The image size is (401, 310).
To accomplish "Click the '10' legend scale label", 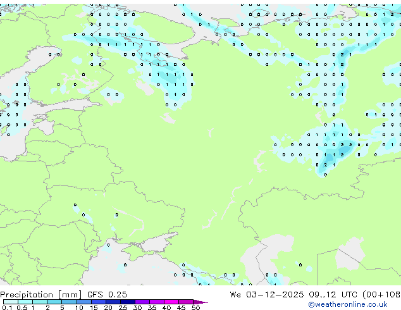I will pos(79,307).
